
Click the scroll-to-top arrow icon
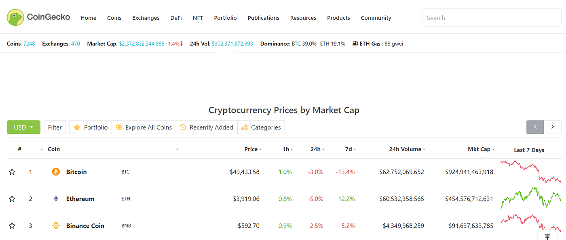click(x=547, y=237)
